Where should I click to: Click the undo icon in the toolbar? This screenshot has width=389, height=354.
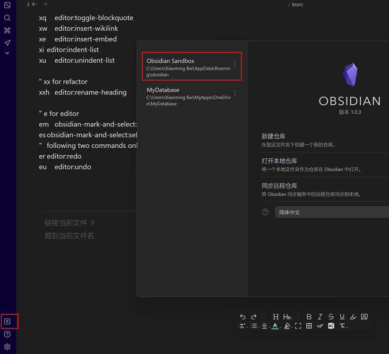coord(243,317)
